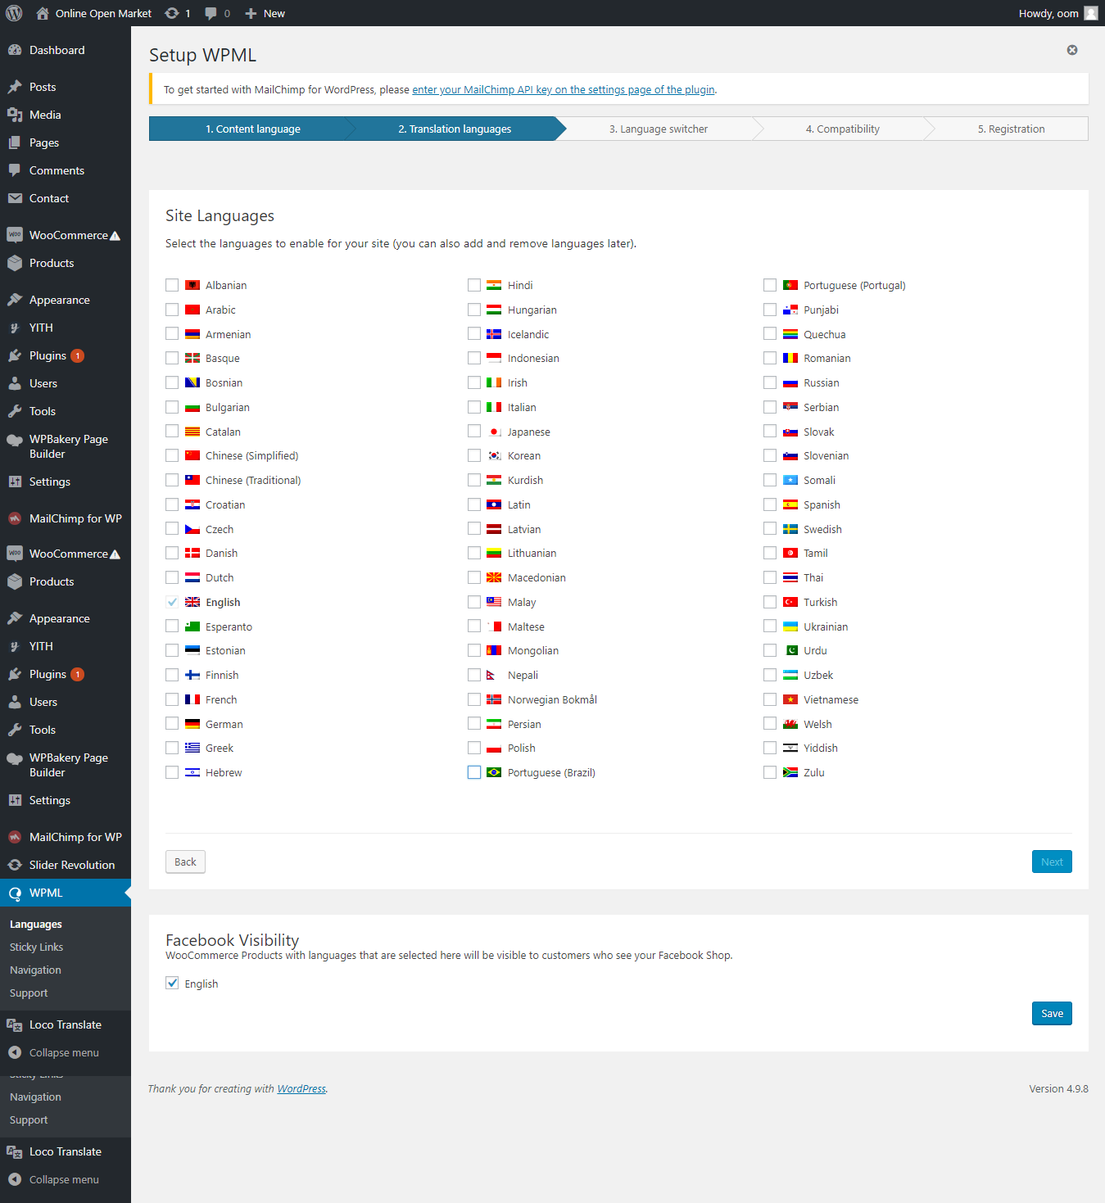Viewport: 1105px width, 1203px height.
Task: Open the Slider Revolution icon
Action: (x=15, y=865)
